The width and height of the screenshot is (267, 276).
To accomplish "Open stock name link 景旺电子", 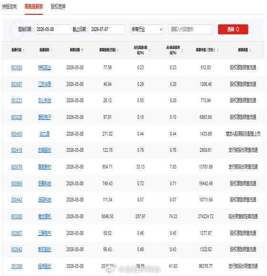I will tap(45, 117).
